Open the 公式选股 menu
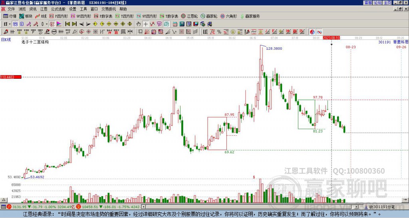Viewport: 409px width, 218px height. pyautogui.click(x=58, y=9)
